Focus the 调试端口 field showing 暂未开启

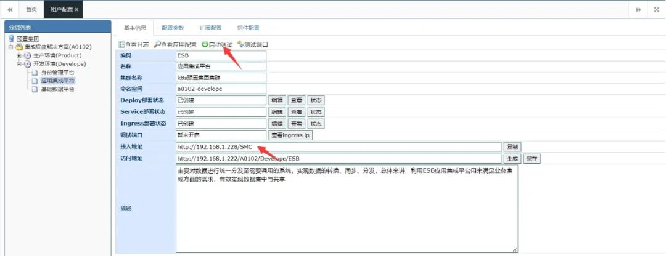pos(221,135)
